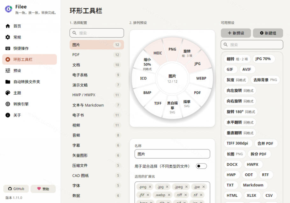Remove the .webp extension with its X
The width and height of the screenshot is (290, 203).
pyautogui.click(x=169, y=195)
